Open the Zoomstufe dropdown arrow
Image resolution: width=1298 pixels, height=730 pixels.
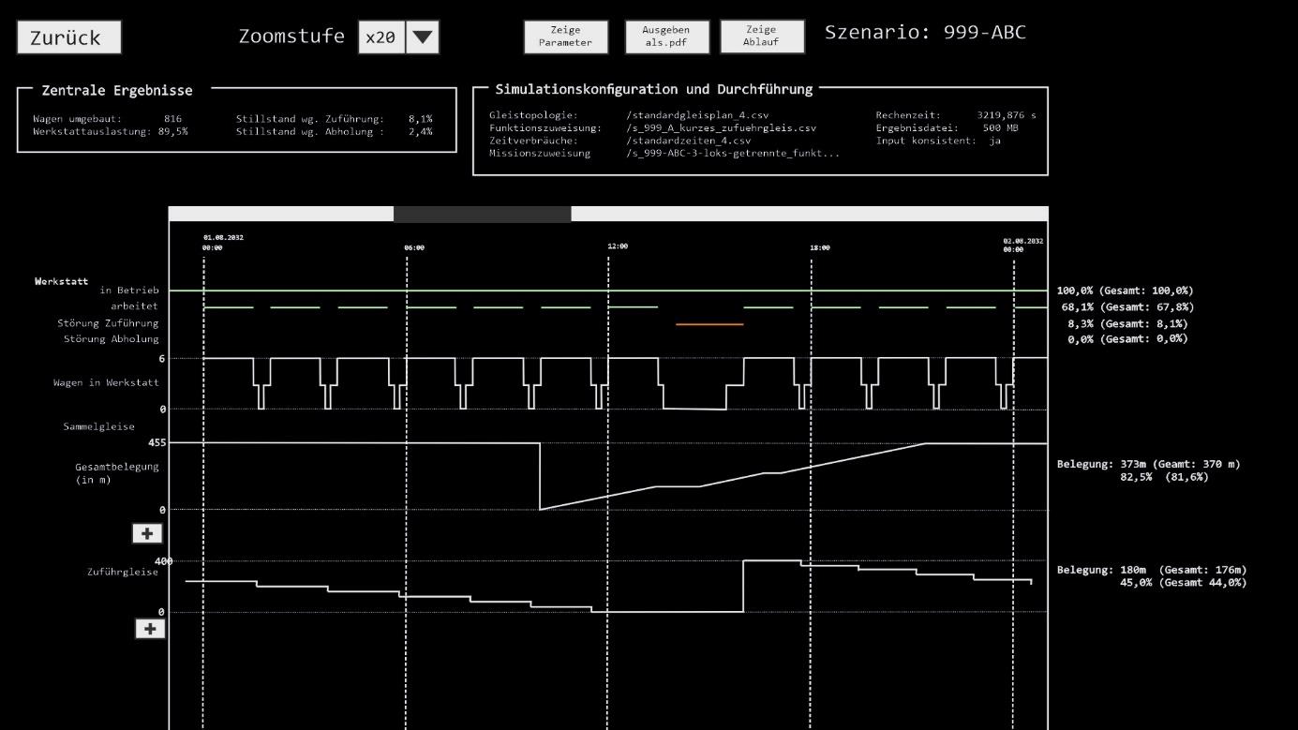424,37
